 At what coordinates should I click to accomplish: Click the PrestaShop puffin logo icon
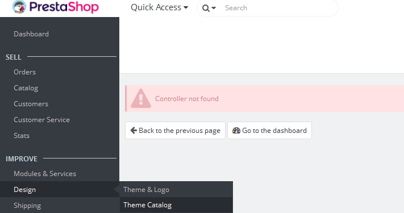point(19,7)
